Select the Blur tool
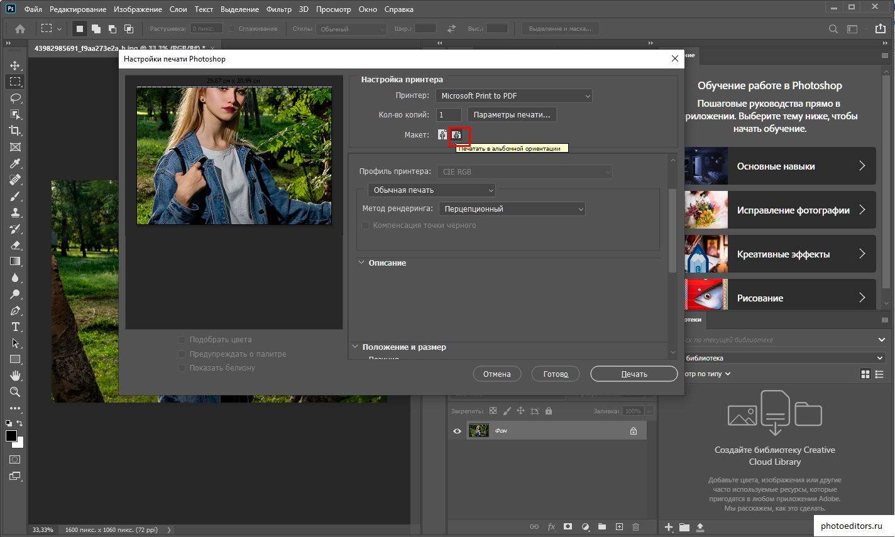This screenshot has width=895, height=537. click(x=15, y=278)
